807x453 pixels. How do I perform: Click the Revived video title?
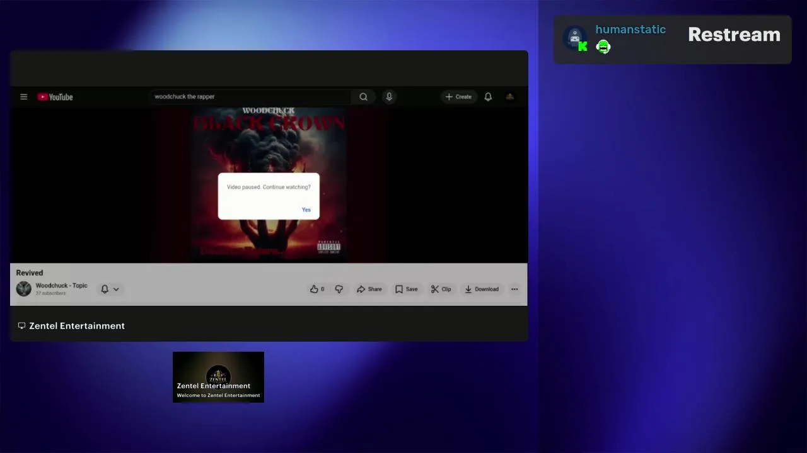pos(30,273)
